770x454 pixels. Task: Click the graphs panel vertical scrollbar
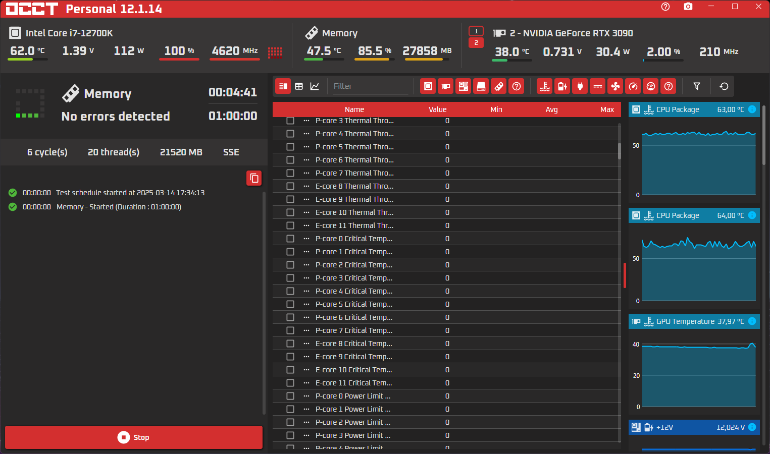point(764,135)
